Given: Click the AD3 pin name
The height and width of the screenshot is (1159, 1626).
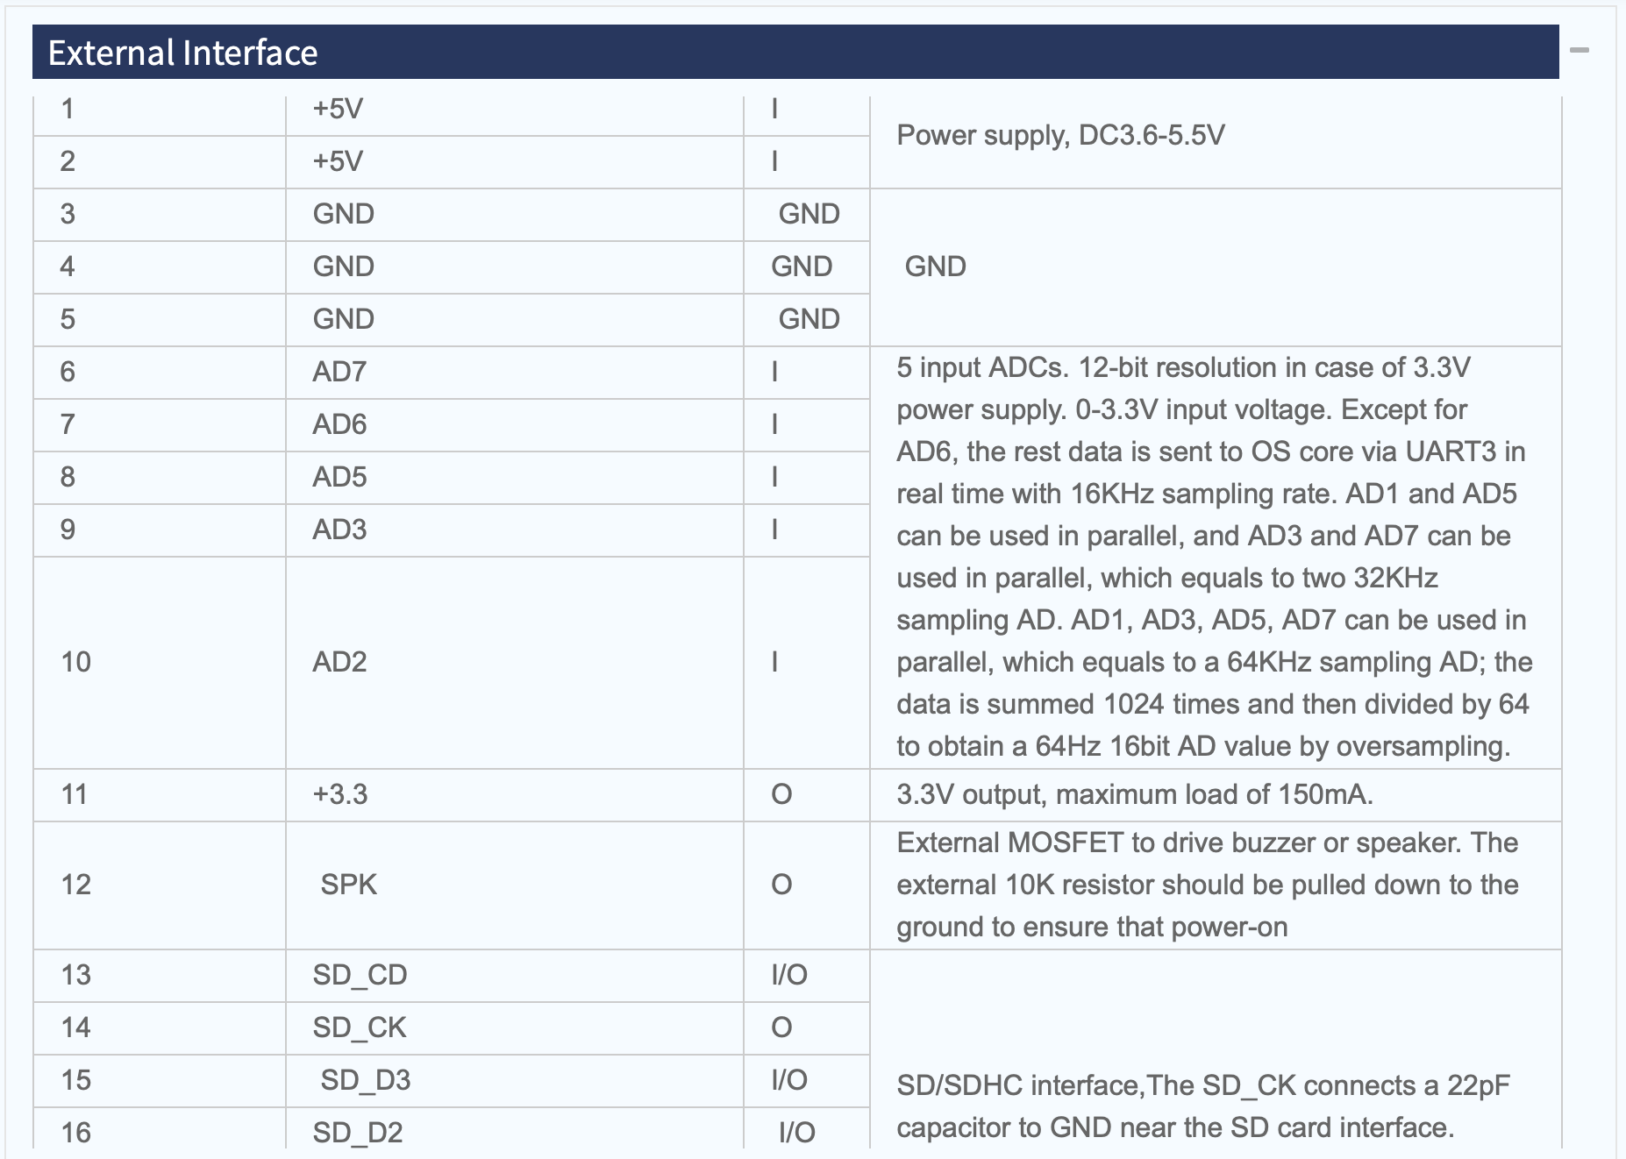Looking at the screenshot, I should click(x=339, y=530).
